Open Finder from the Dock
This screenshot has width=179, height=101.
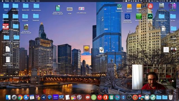click(x=8, y=97)
